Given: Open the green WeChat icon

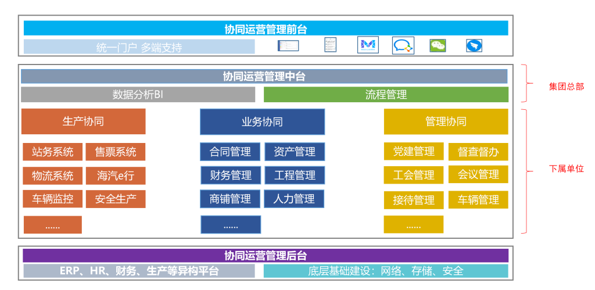Looking at the screenshot, I should click(x=438, y=45).
